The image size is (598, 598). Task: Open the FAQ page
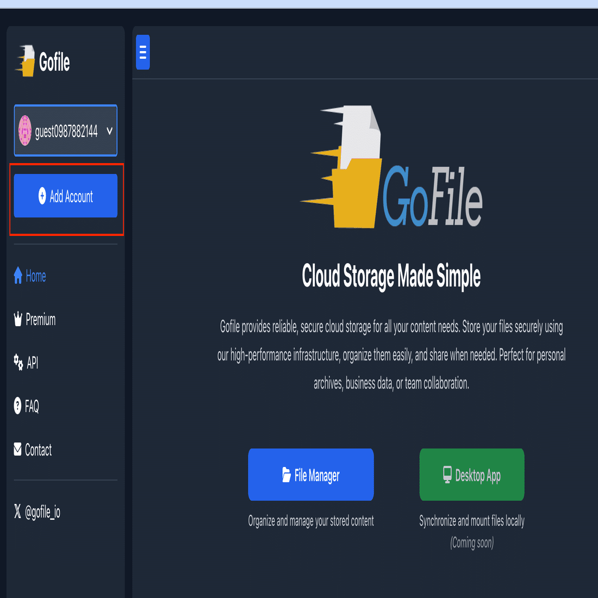26,406
